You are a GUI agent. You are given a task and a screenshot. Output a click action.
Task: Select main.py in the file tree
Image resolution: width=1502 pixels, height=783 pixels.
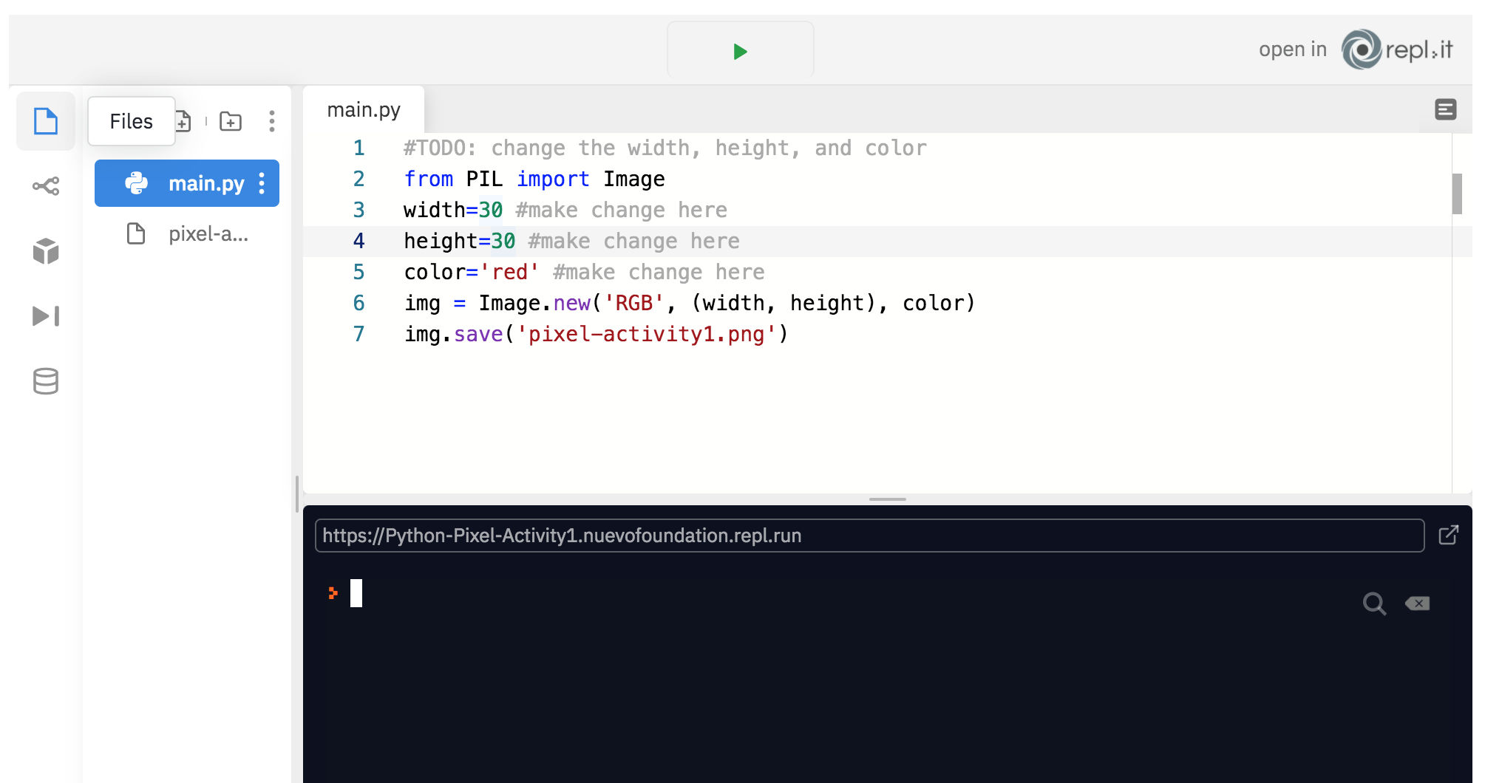pyautogui.click(x=200, y=183)
